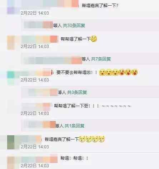This screenshot has width=159, height=169.
Task: Click the blurred username before 帮帮唱了解一下哥
Action: click(36, 106)
